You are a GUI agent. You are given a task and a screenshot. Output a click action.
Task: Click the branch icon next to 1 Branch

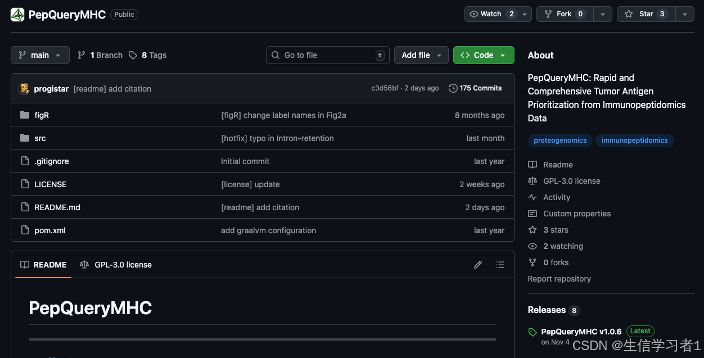coord(82,55)
